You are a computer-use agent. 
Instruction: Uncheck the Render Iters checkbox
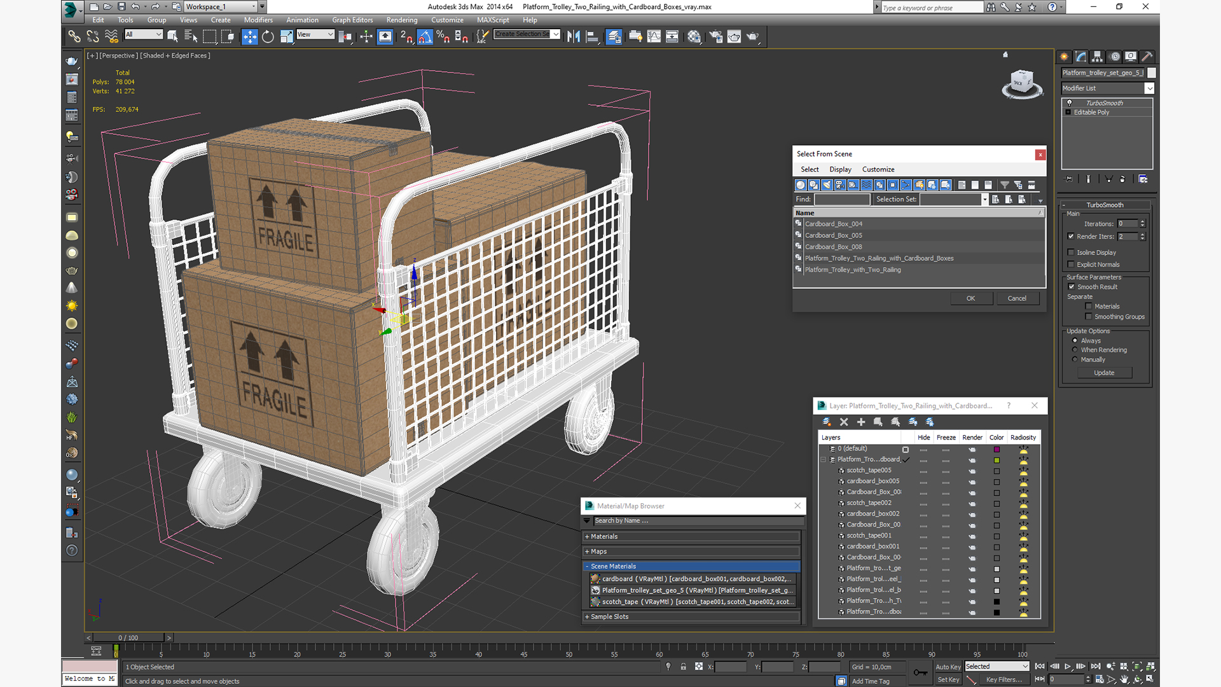pos(1071,236)
